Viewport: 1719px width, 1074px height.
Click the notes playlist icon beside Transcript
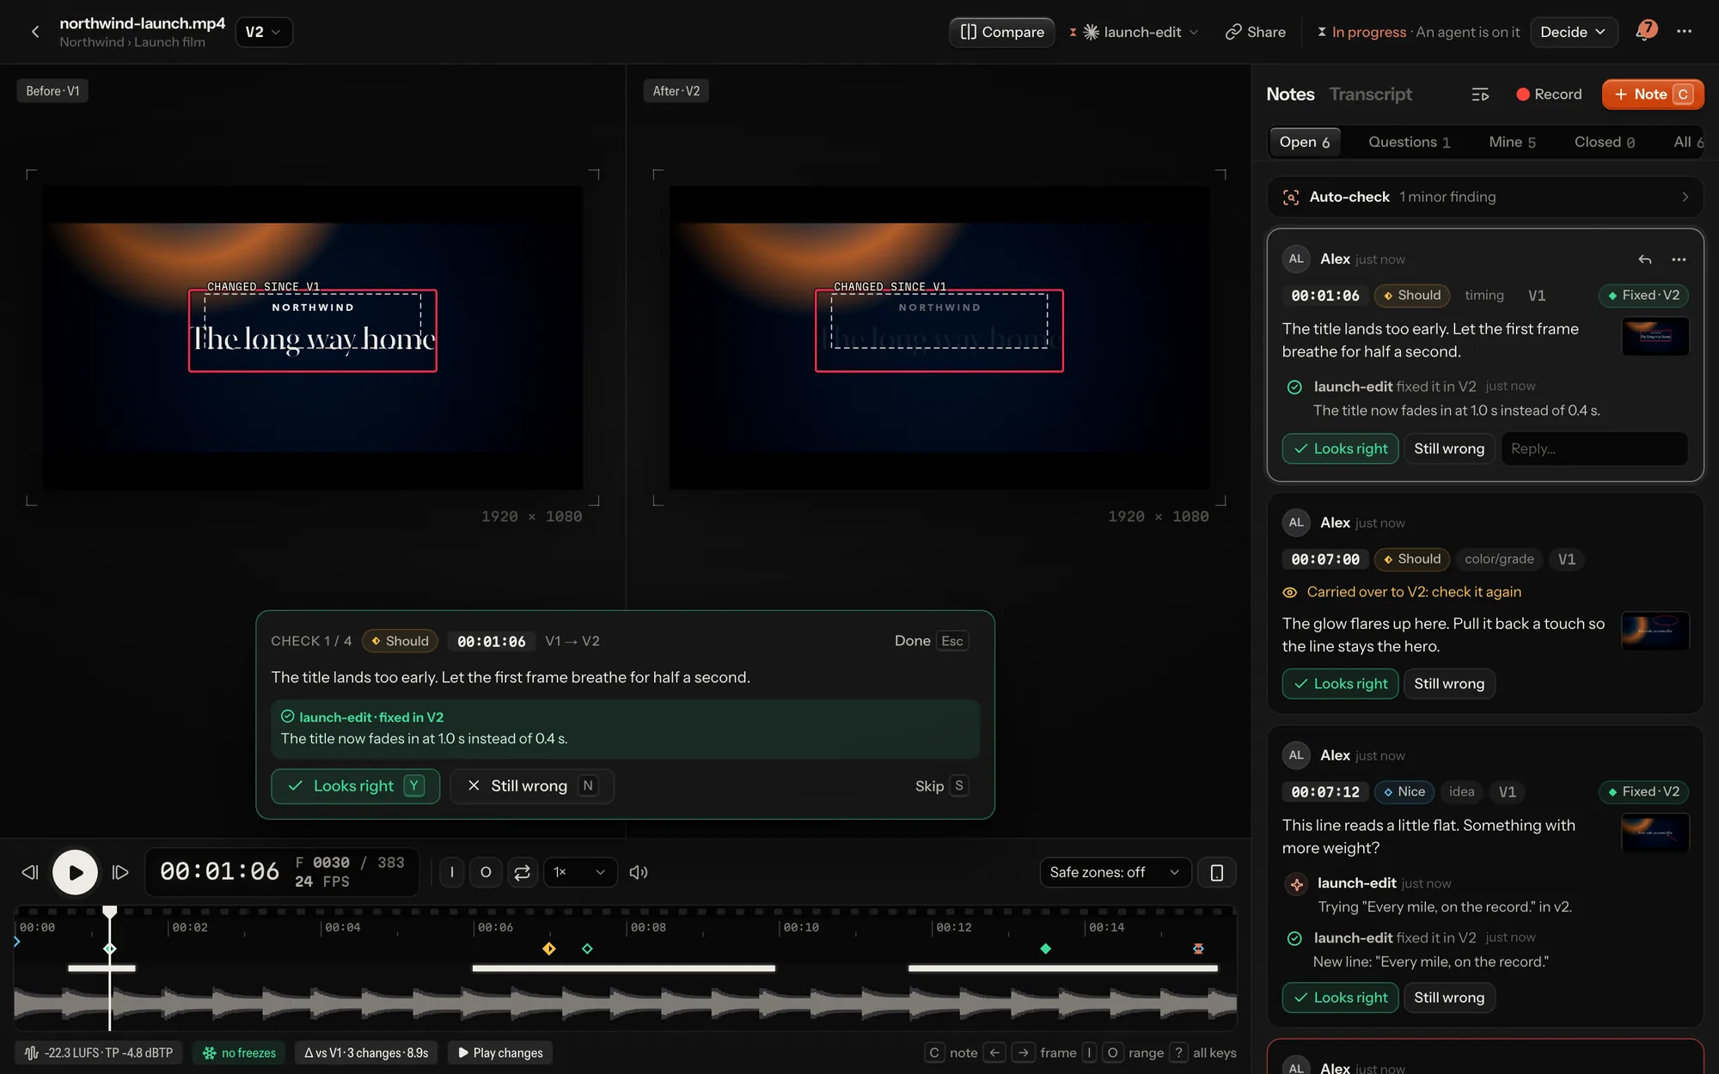tap(1480, 95)
